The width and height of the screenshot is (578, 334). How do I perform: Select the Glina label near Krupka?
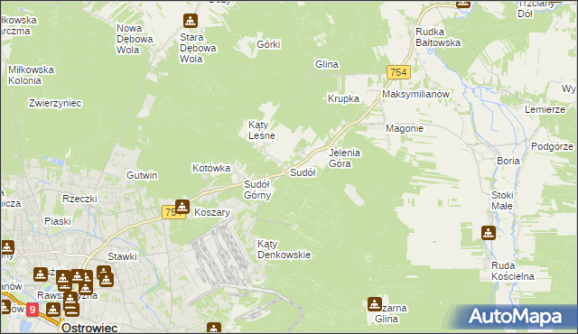coord(327,64)
